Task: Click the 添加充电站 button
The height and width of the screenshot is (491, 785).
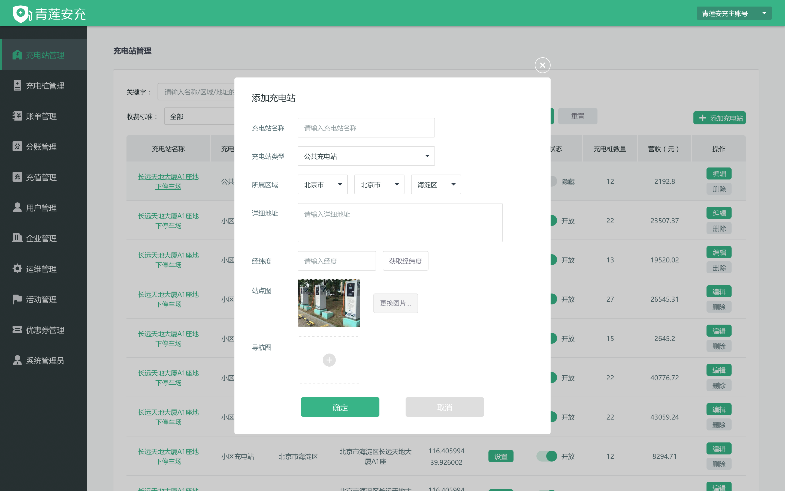Action: (x=719, y=118)
